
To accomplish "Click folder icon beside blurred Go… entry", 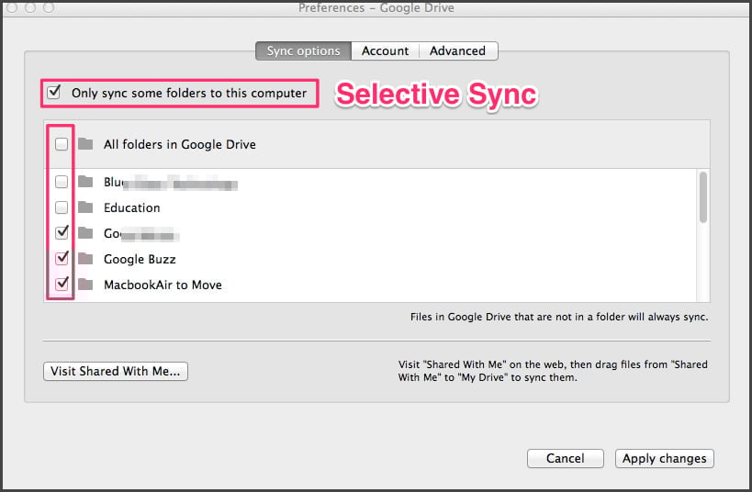I will [x=85, y=232].
